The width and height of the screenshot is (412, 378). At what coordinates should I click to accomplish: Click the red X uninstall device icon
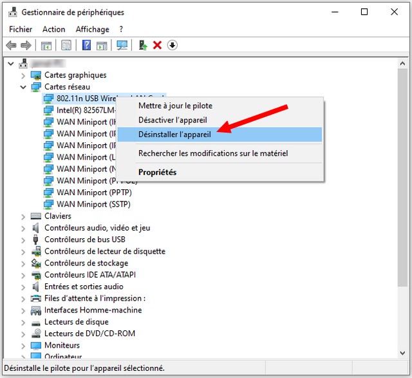coord(157,45)
